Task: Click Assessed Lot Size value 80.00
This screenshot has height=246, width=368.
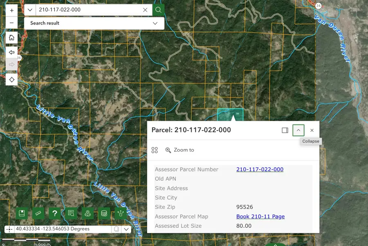Action: (x=244, y=226)
